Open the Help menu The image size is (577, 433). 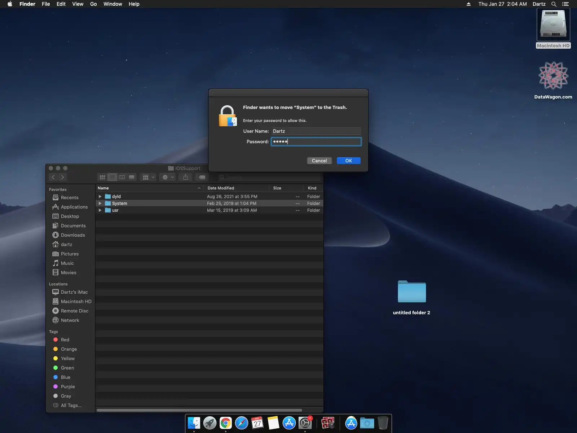click(x=134, y=4)
